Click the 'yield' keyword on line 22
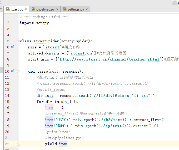The height and width of the screenshot is (150, 179). click(x=51, y=144)
